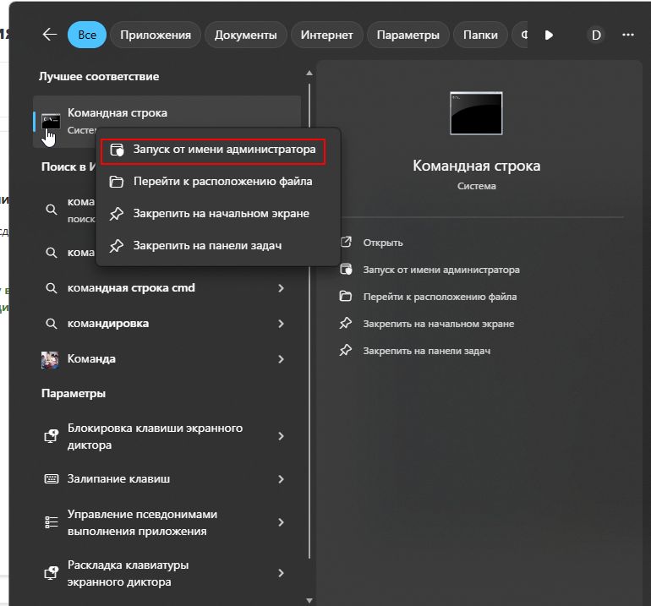Click Закрепить на панели задач in details pane
Viewport: 651px width, 606px height.
click(427, 351)
